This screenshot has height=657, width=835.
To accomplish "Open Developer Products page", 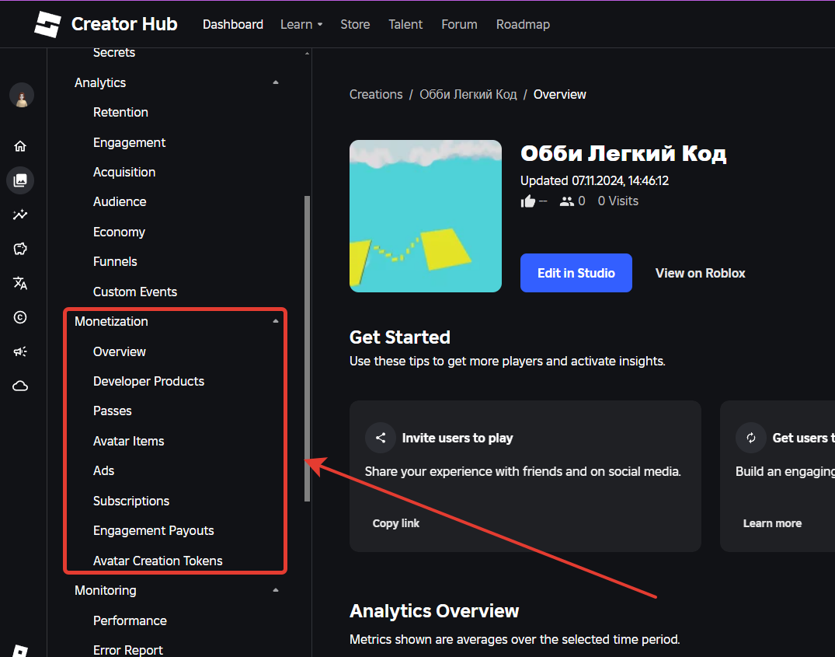I will click(x=148, y=381).
